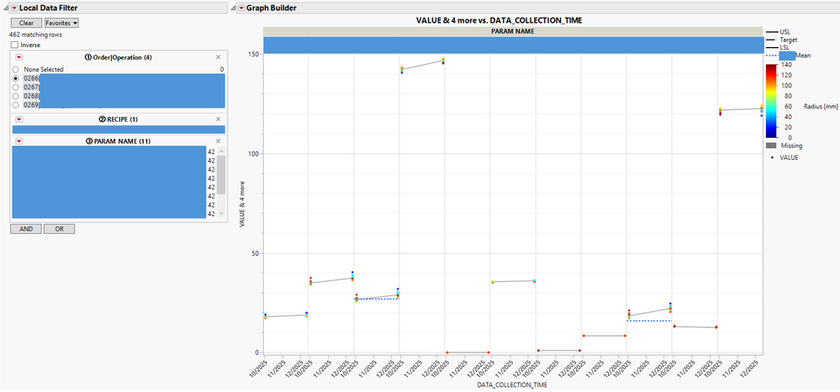
Task: Select the highlighted RECIPE value row
Action: 119,130
